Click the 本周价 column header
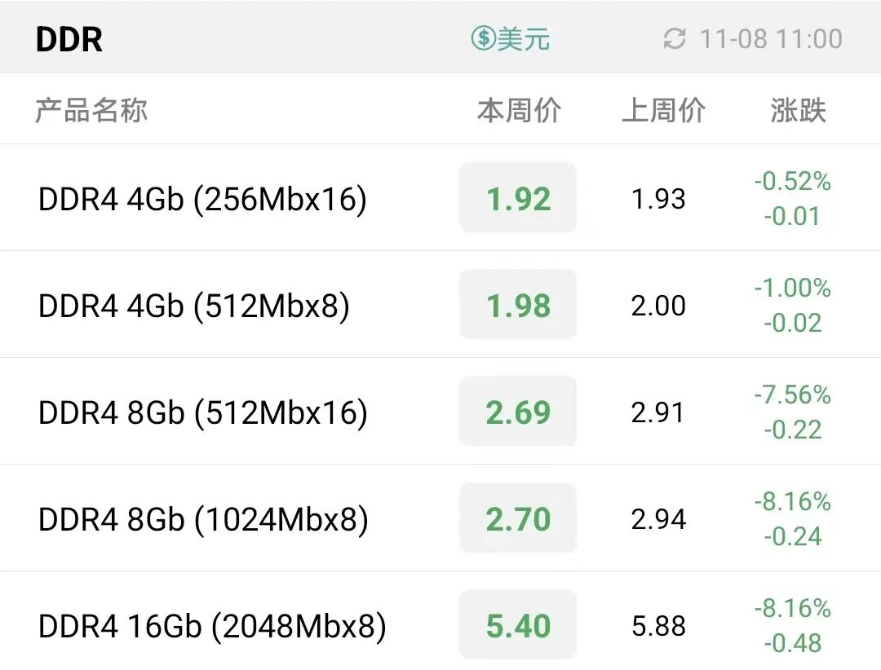Image resolution: width=881 pixels, height=670 pixels. click(519, 110)
